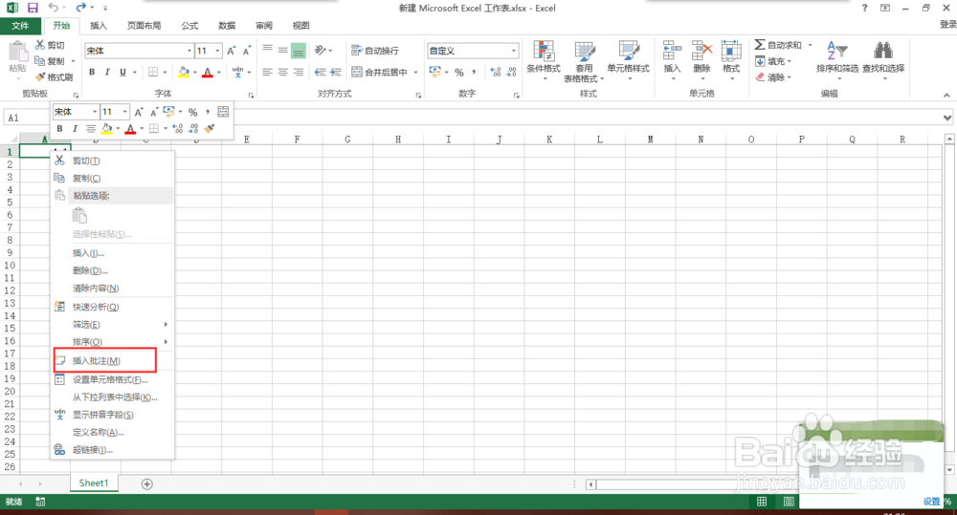Open the ribbon font size dropdown

click(217, 51)
